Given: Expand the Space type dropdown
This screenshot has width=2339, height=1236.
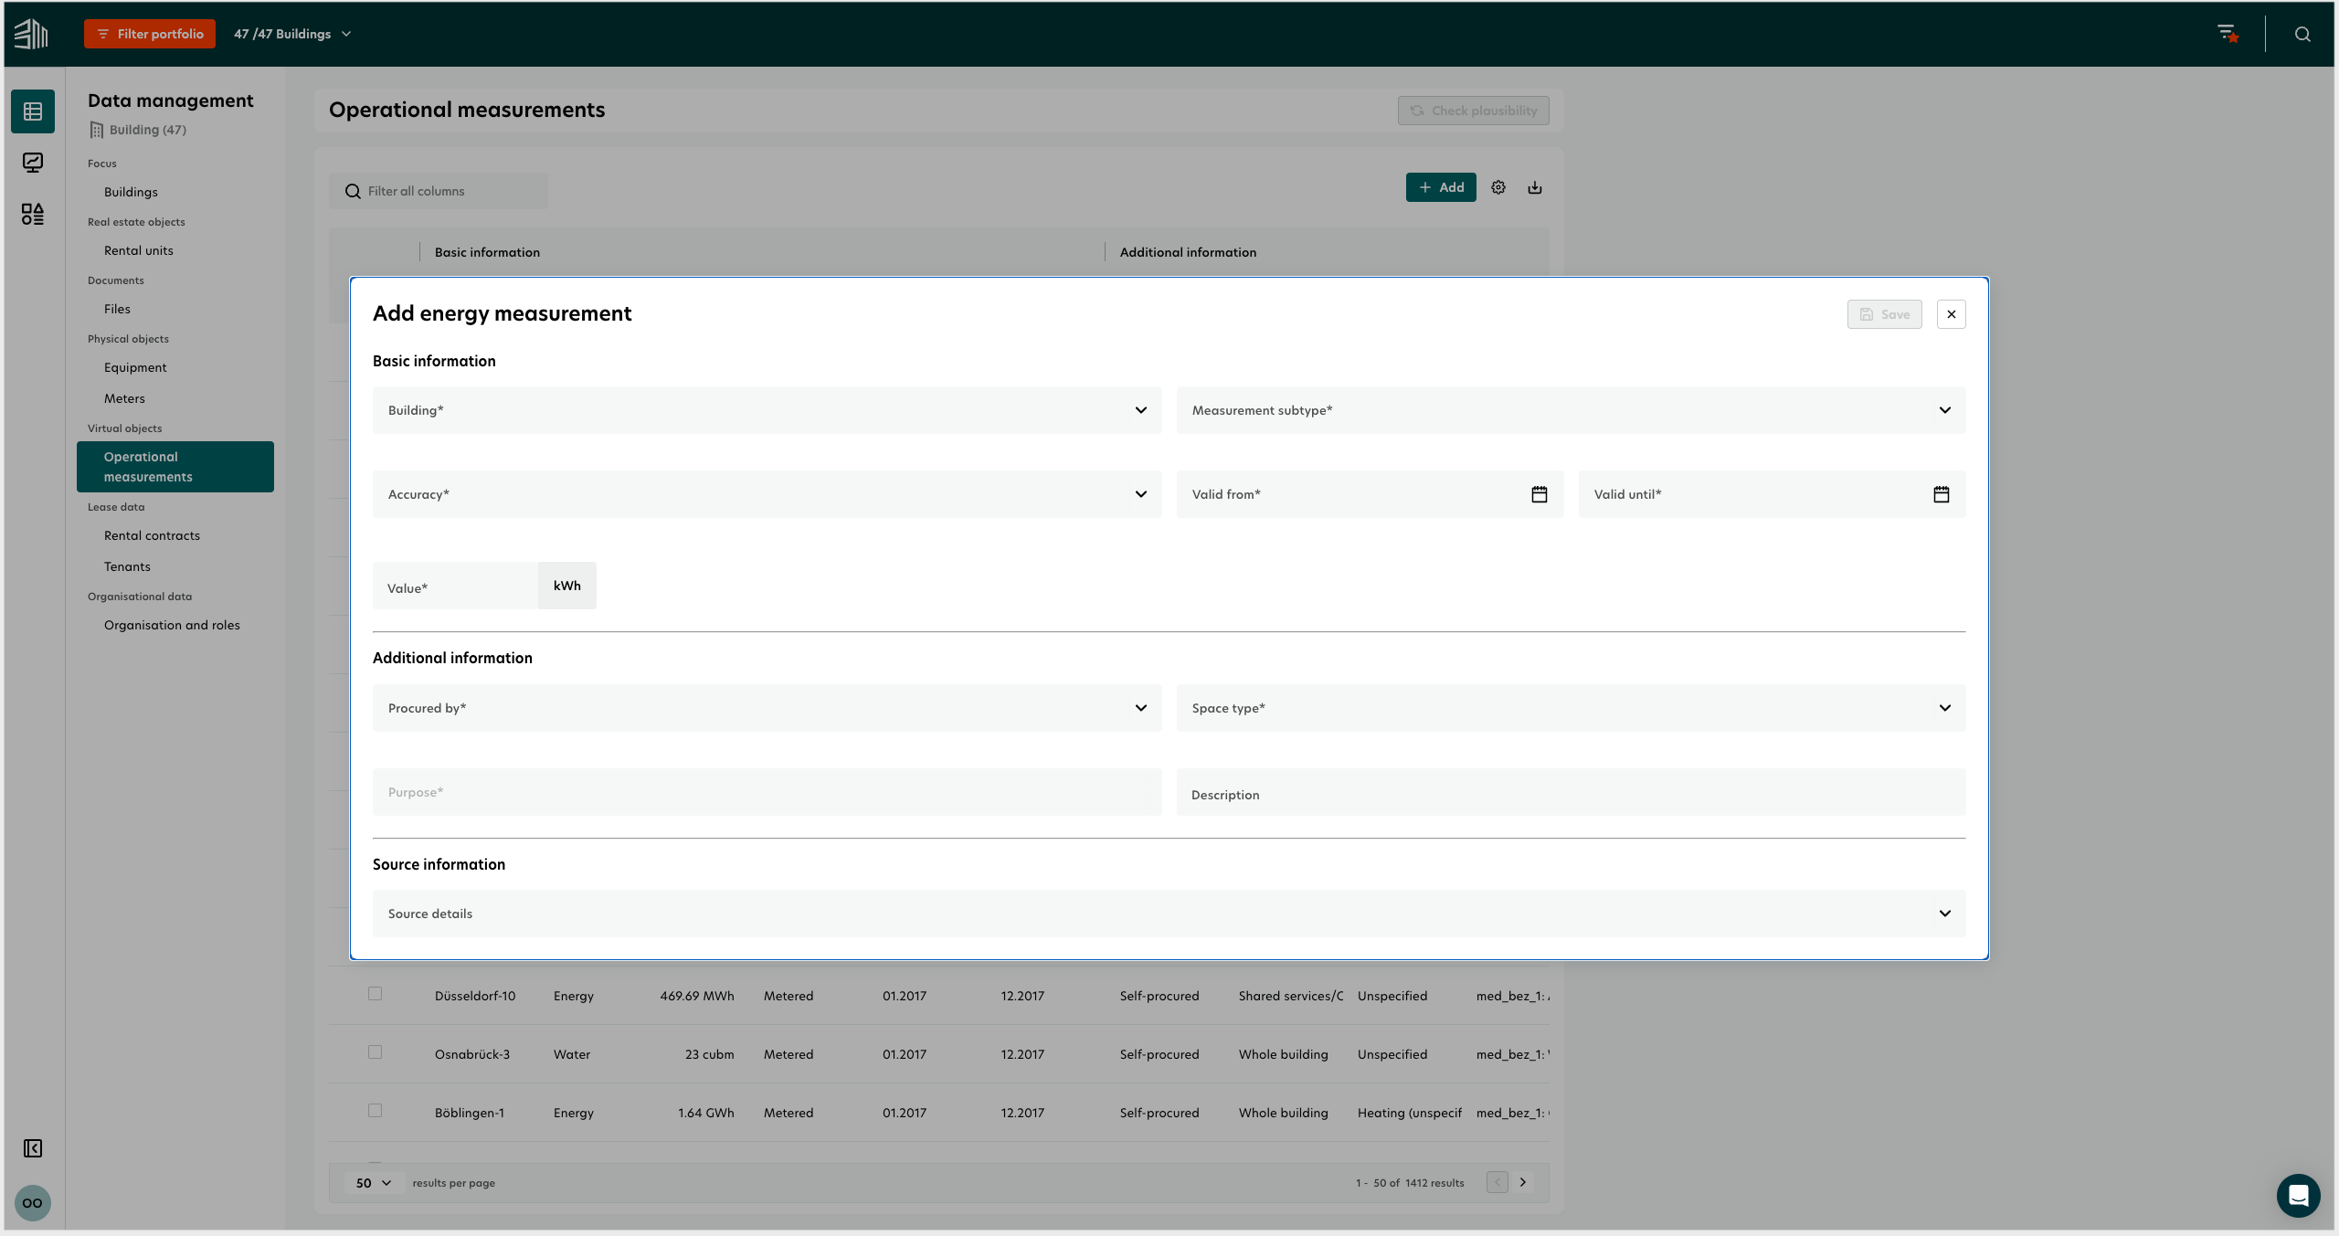Looking at the screenshot, I should point(1572,708).
